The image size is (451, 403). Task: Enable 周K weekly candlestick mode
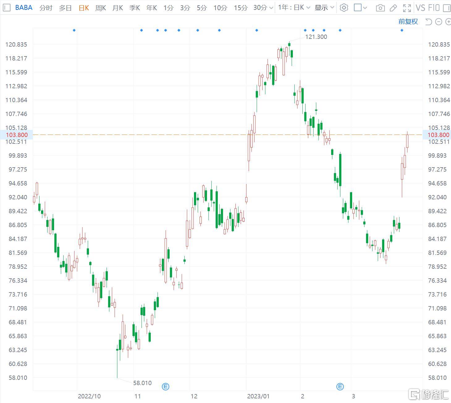click(x=100, y=8)
